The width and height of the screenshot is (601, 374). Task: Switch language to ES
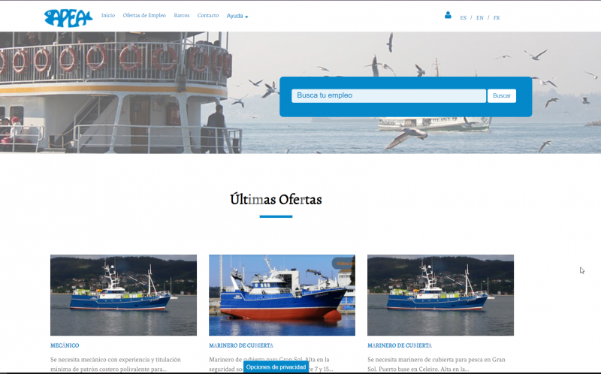click(x=463, y=17)
